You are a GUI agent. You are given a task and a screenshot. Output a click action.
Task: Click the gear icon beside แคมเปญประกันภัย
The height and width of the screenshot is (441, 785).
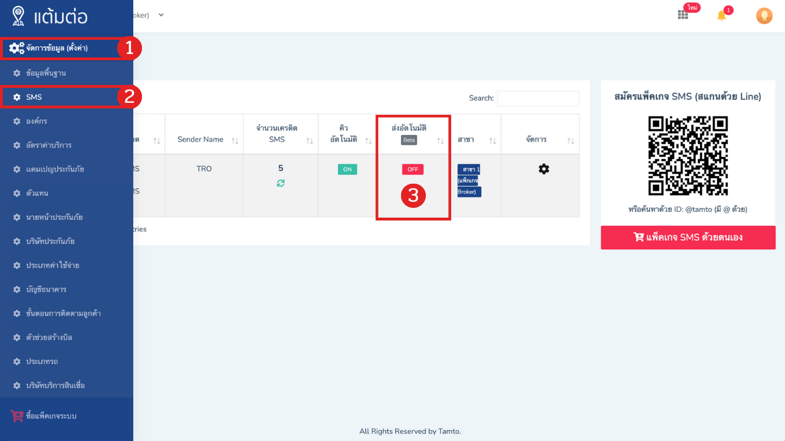17,169
